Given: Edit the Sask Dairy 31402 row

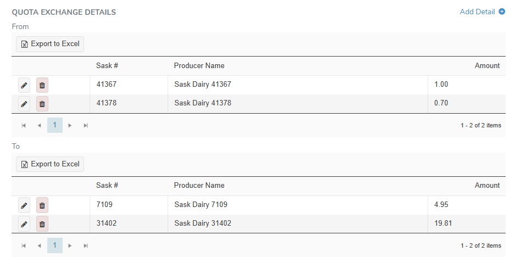Looking at the screenshot, I should 24,224.
